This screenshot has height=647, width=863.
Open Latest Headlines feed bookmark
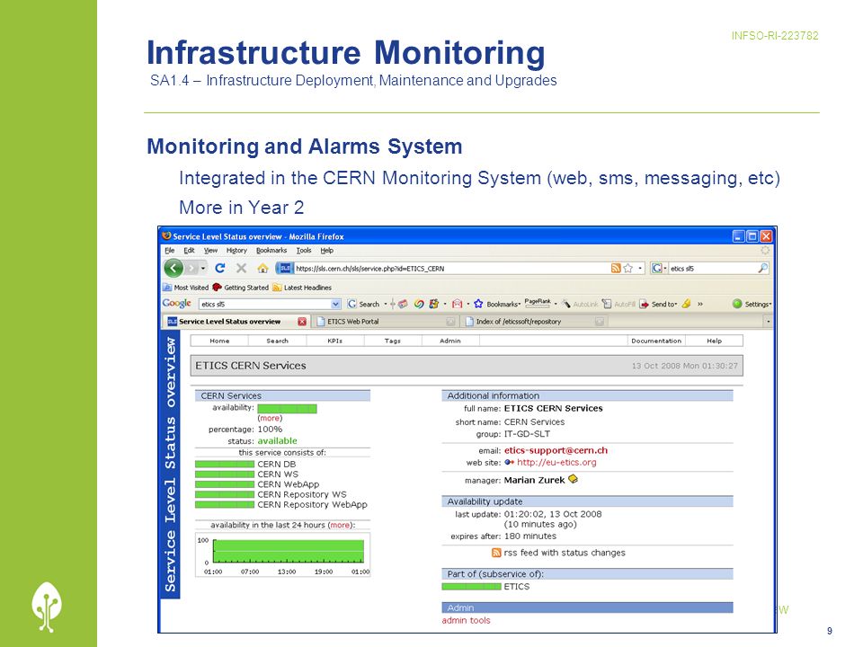pyautogui.click(x=302, y=288)
